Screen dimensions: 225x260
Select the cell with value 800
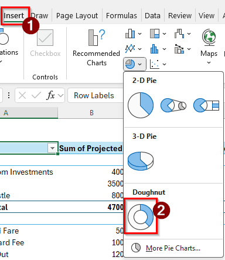click(x=91, y=195)
